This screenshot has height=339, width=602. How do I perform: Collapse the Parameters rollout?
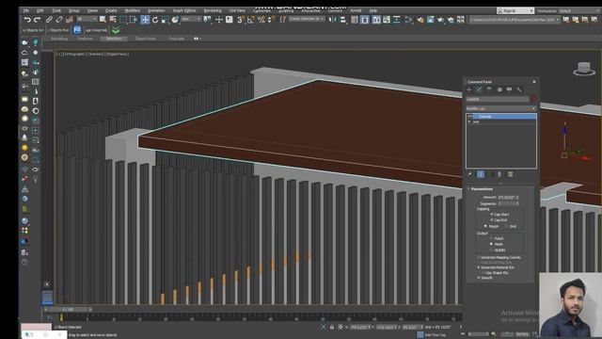coord(482,189)
